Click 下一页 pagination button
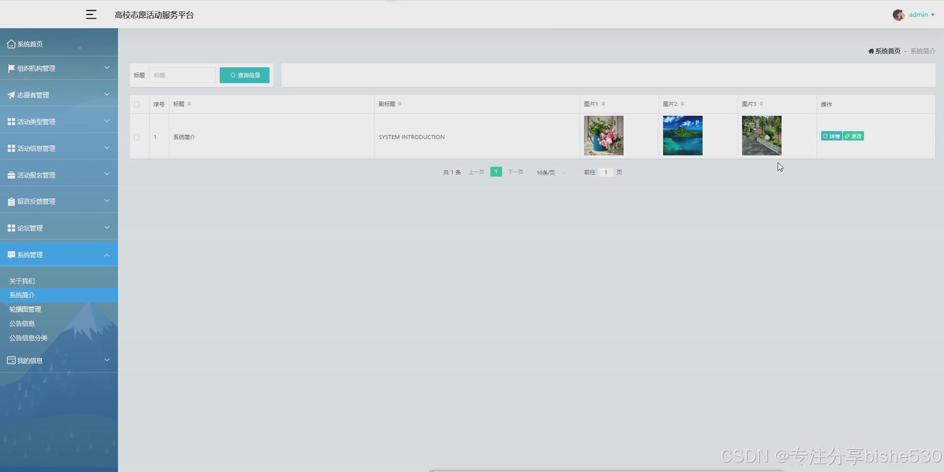Viewport: 944px width, 472px height. coord(515,172)
